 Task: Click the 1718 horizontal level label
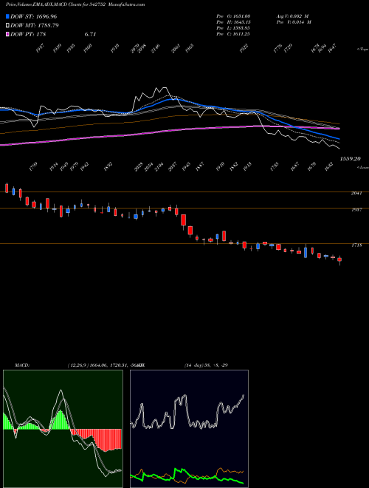click(356, 245)
